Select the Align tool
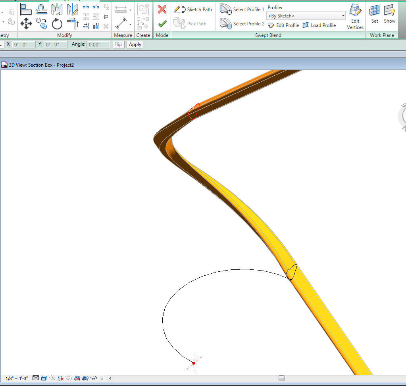The height and width of the screenshot is (388, 406). click(x=26, y=9)
